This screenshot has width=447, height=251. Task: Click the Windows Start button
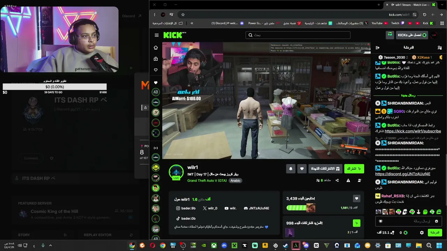(439, 245)
